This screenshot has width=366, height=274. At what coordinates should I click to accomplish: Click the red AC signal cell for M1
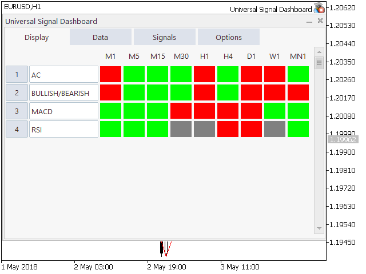click(x=110, y=74)
